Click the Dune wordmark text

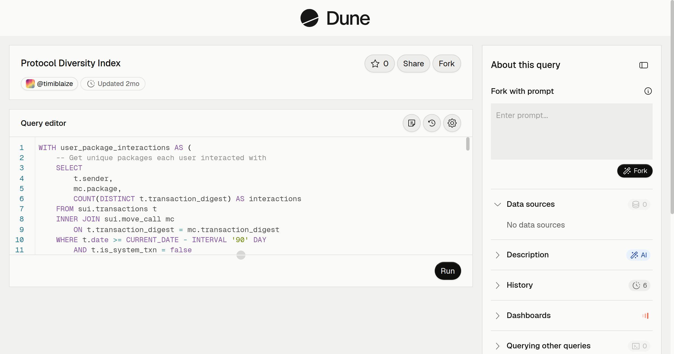348,18
